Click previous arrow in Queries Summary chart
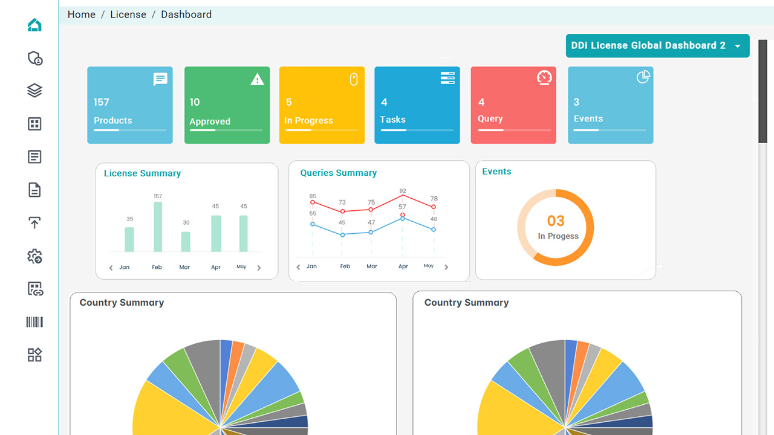 (298, 267)
